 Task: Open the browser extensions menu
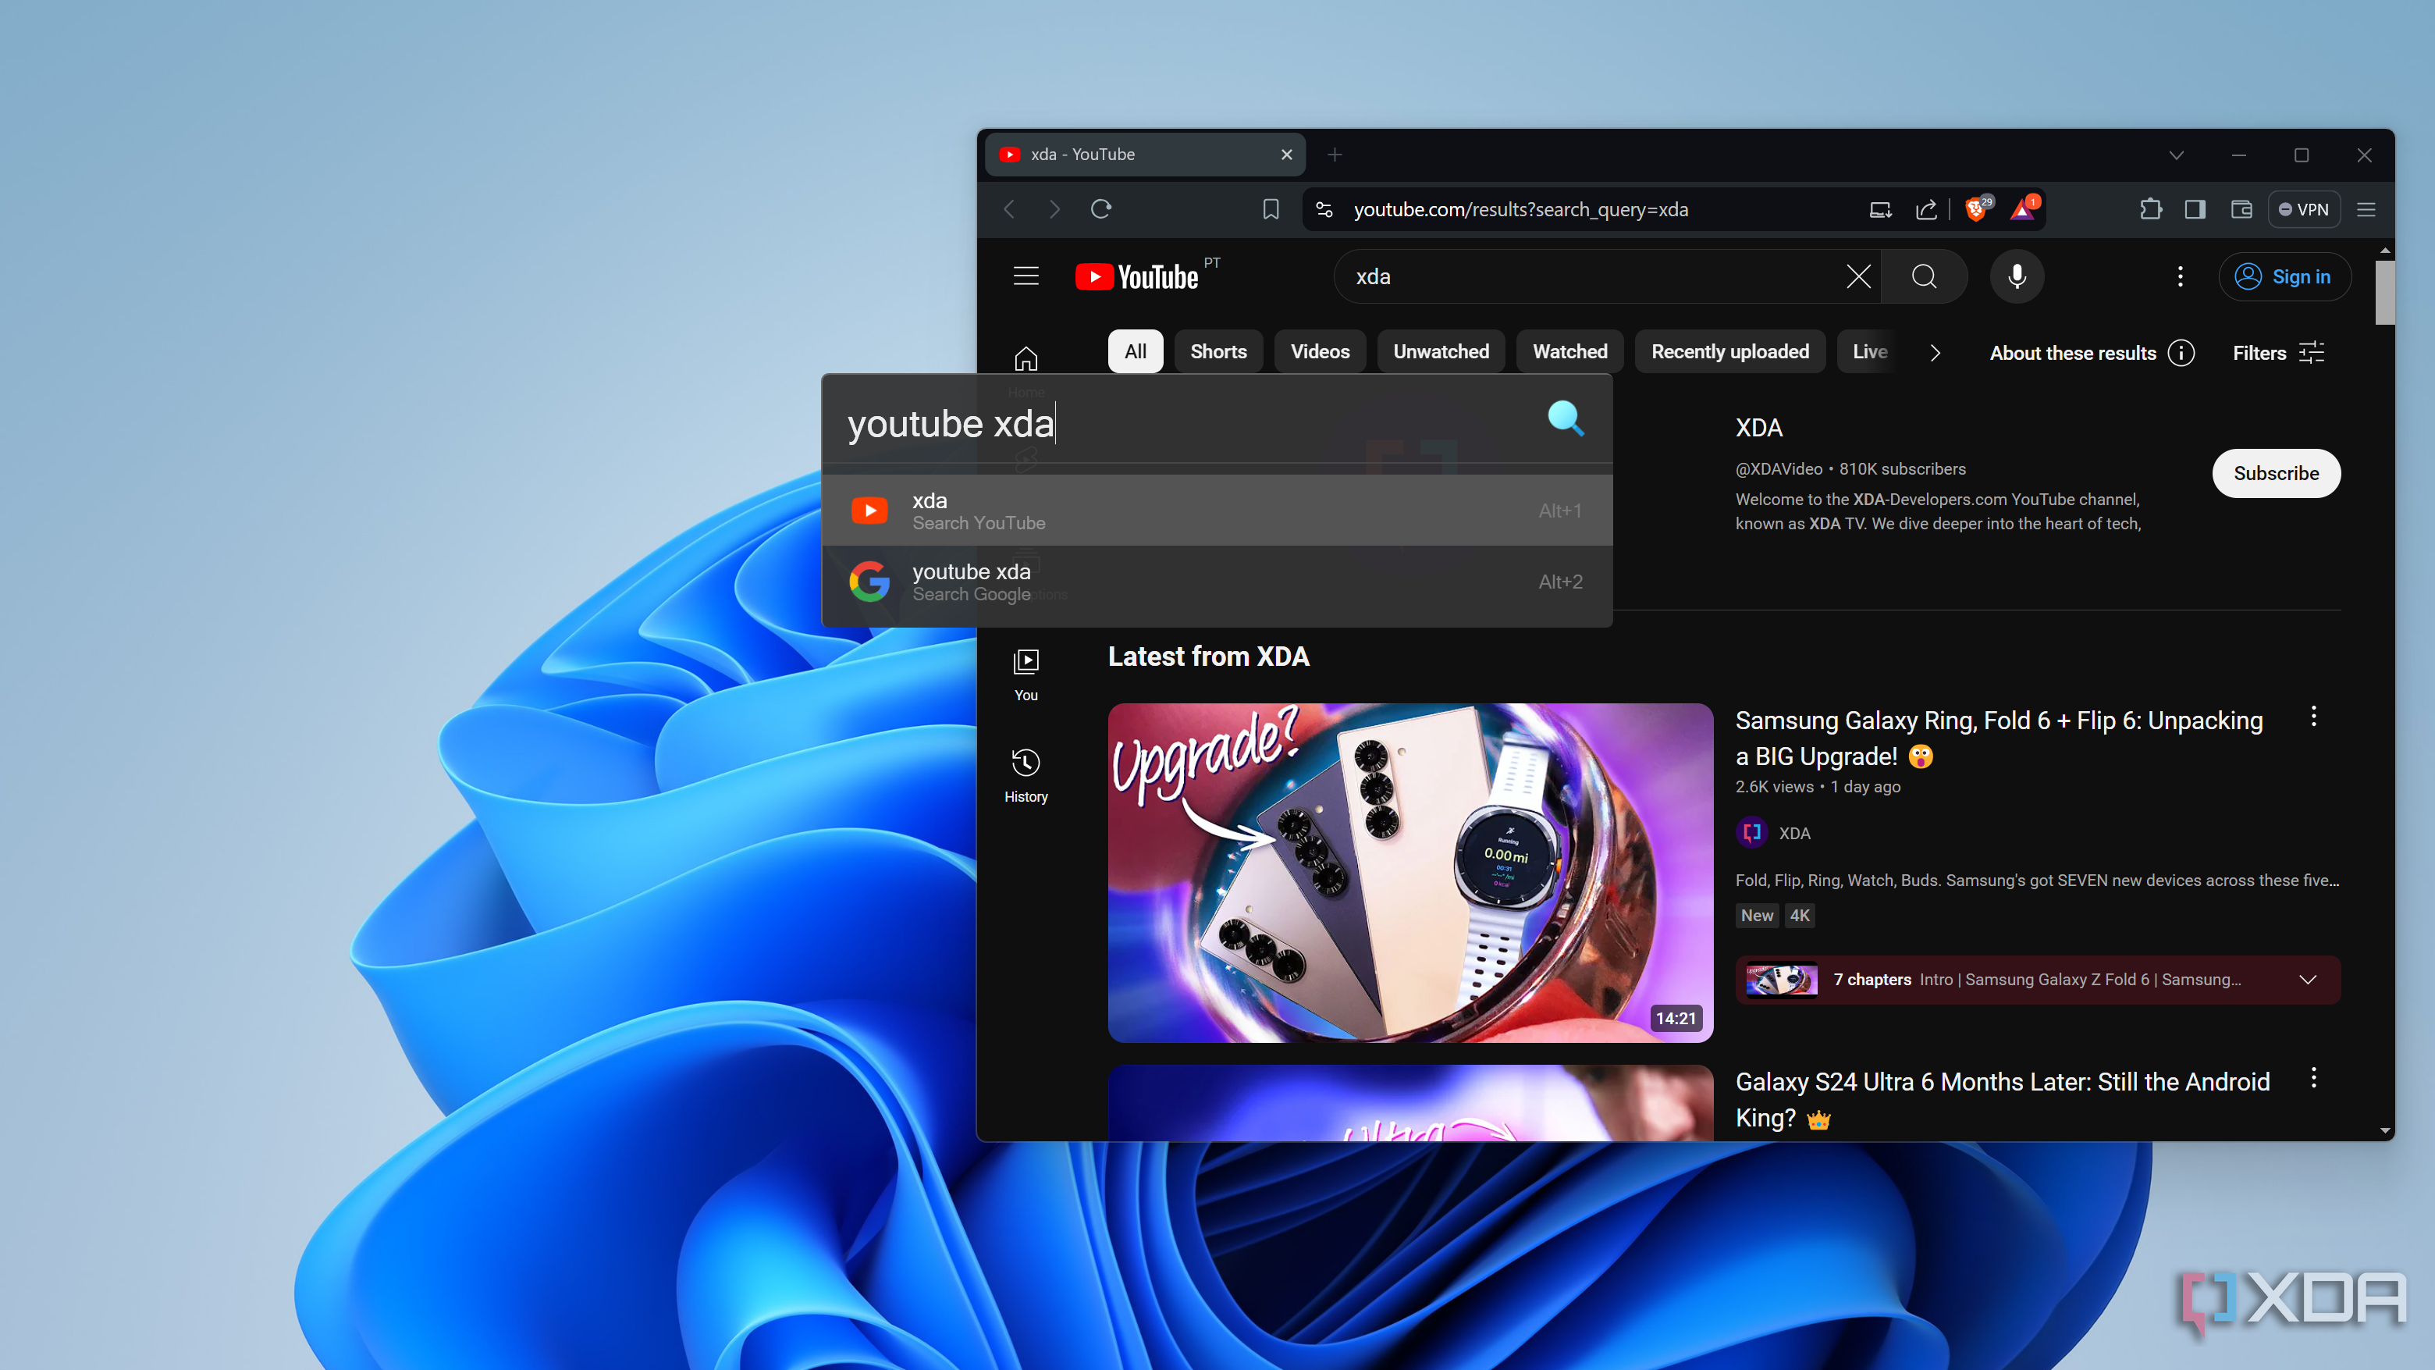click(x=2149, y=209)
